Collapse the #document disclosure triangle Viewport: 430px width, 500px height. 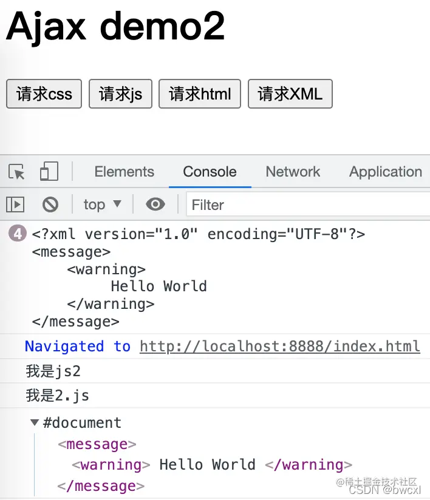point(35,422)
